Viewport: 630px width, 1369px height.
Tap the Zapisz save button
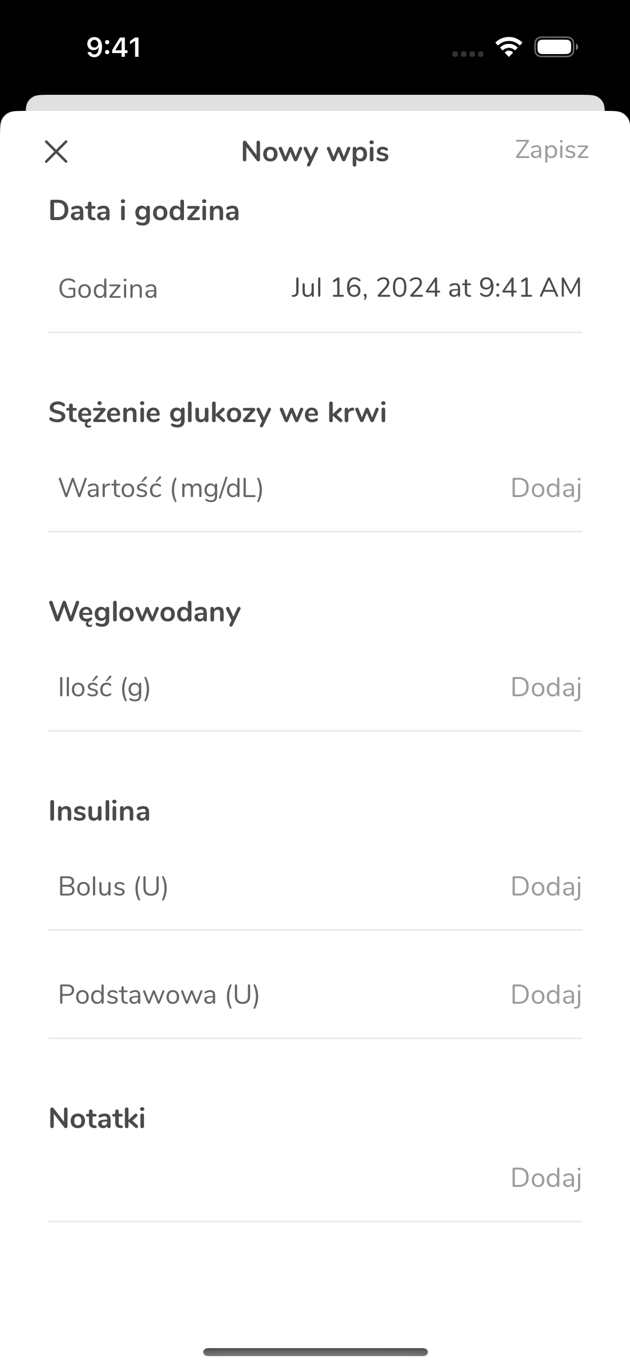pyautogui.click(x=552, y=150)
